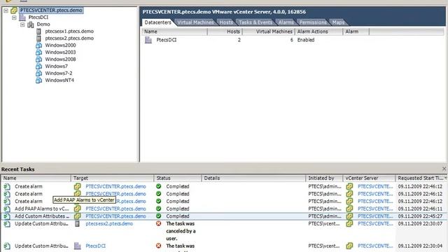The width and height of the screenshot is (448, 252).
Task: Click datacenter icon beside PtecsDCI target
Action: click(78, 246)
